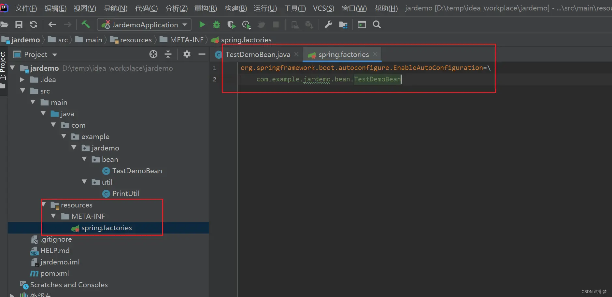The height and width of the screenshot is (297, 612).
Task: Collapse the java folder arrow
Action: (x=43, y=114)
